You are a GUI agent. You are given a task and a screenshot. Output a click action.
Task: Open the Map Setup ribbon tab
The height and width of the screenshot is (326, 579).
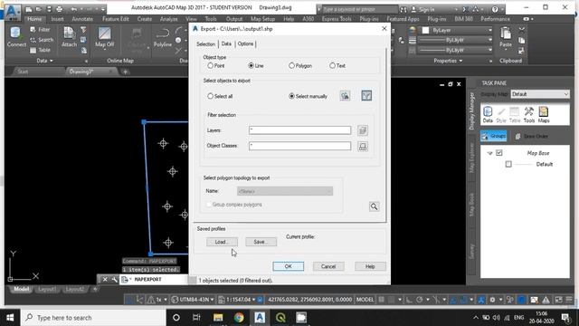[x=262, y=19]
